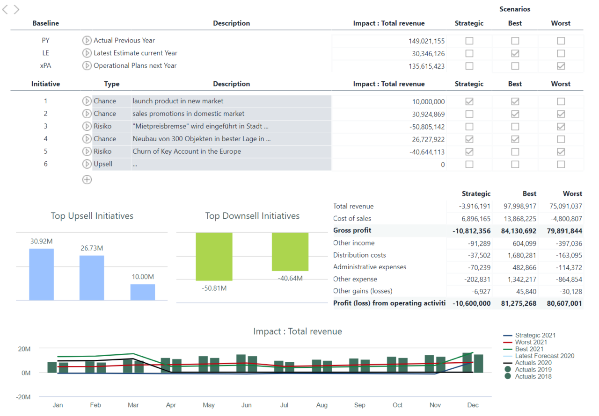Click impact value 135,615,423

tap(426, 66)
